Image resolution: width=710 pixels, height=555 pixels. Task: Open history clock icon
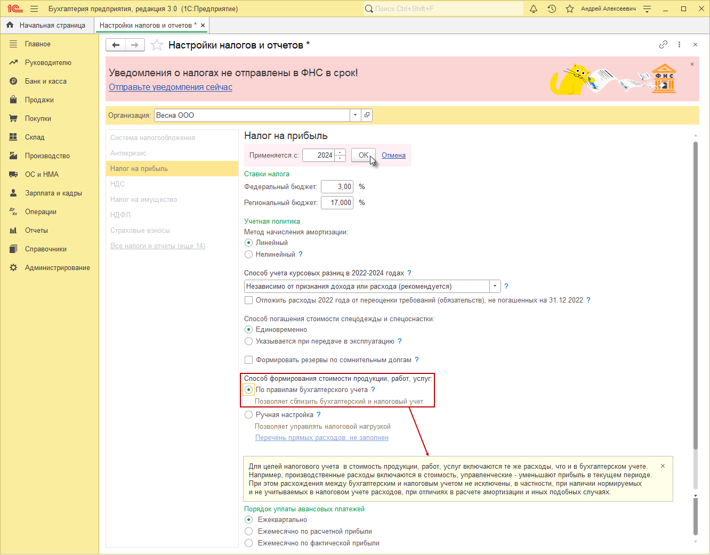552,9
